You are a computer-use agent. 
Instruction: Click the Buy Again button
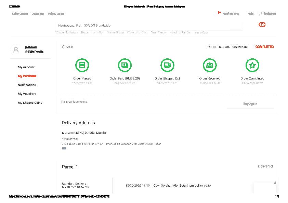(x=250, y=104)
